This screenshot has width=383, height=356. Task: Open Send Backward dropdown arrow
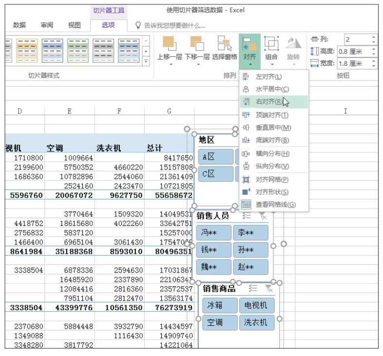click(198, 64)
